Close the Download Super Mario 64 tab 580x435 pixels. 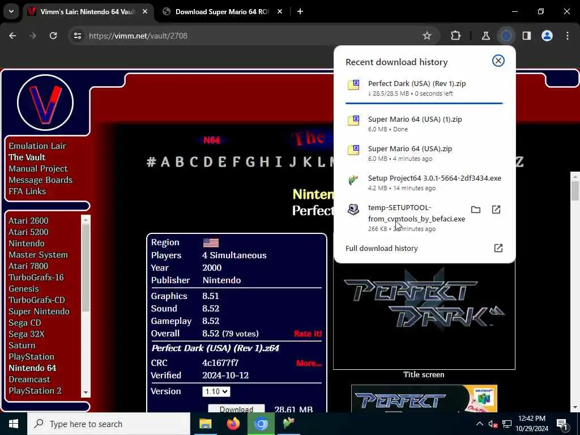(280, 11)
